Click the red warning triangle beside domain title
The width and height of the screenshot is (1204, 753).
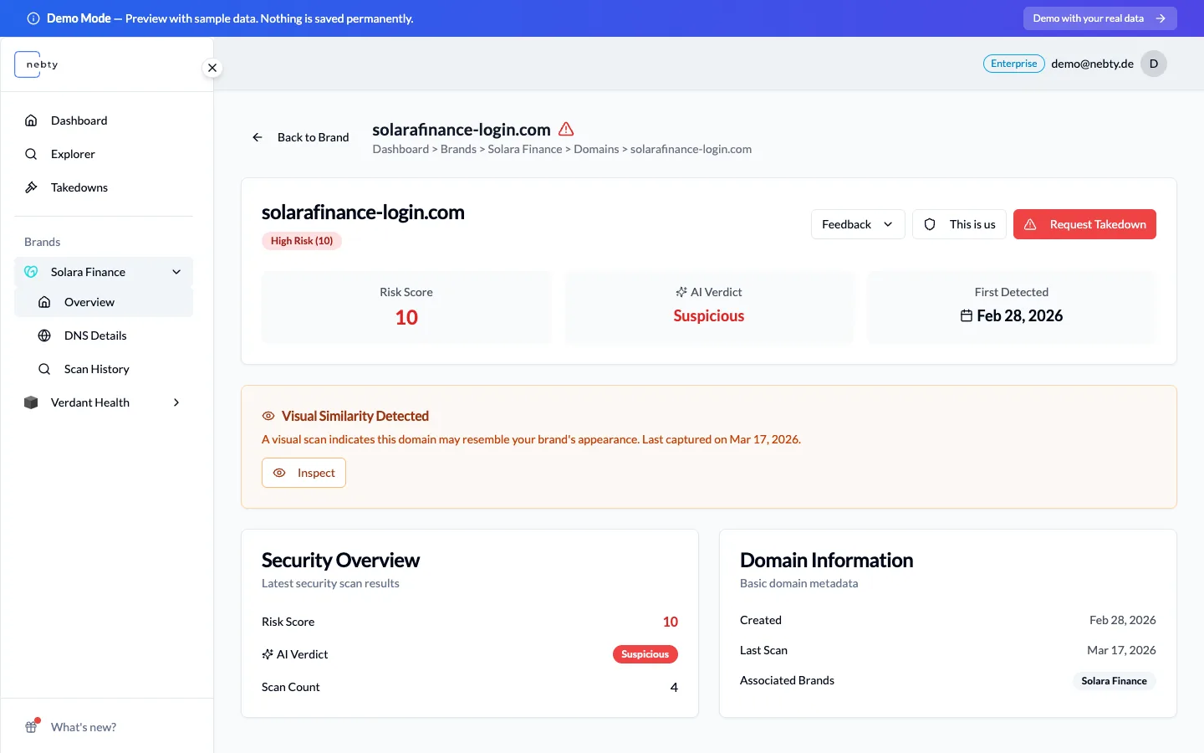tap(566, 129)
